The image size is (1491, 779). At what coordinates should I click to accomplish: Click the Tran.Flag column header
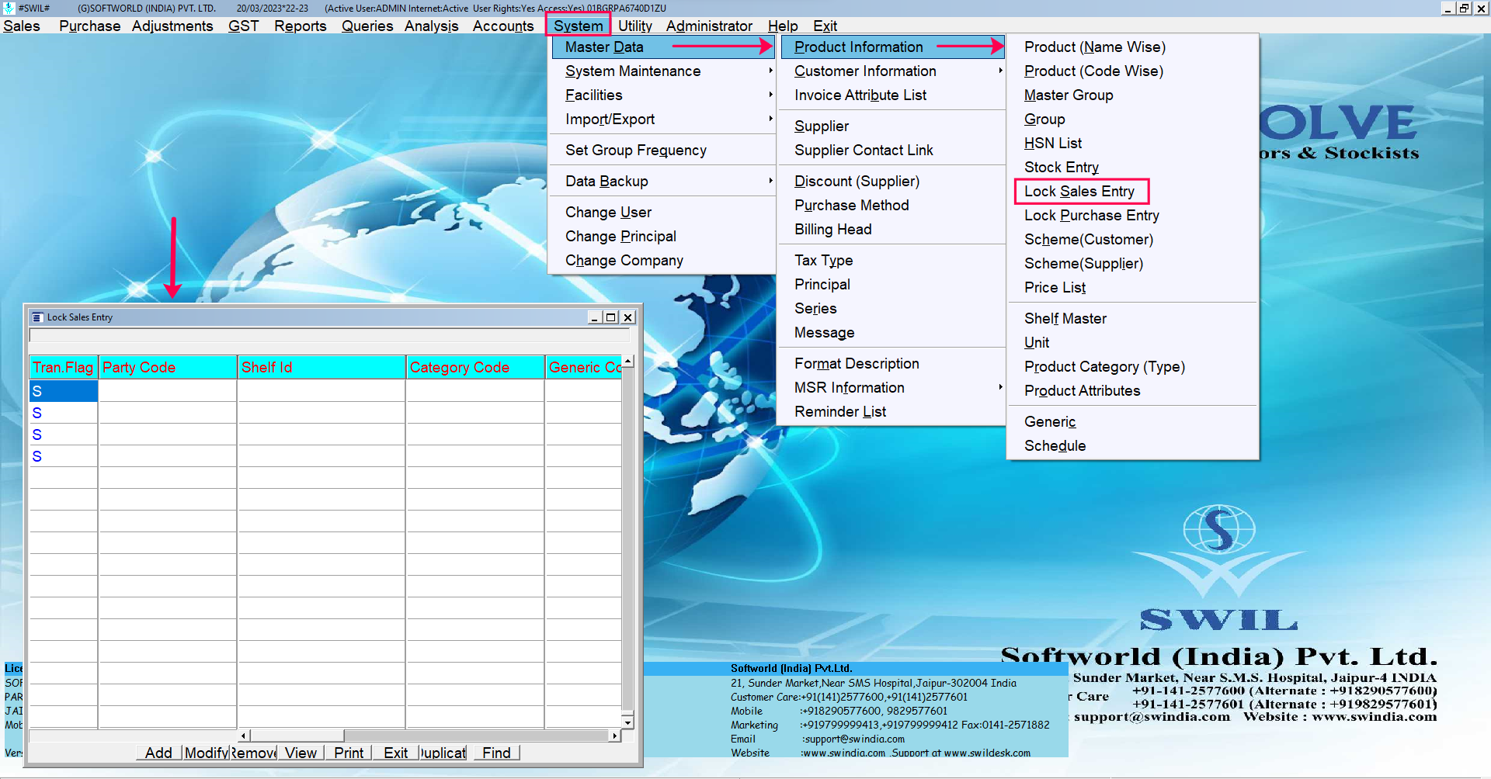(63, 367)
